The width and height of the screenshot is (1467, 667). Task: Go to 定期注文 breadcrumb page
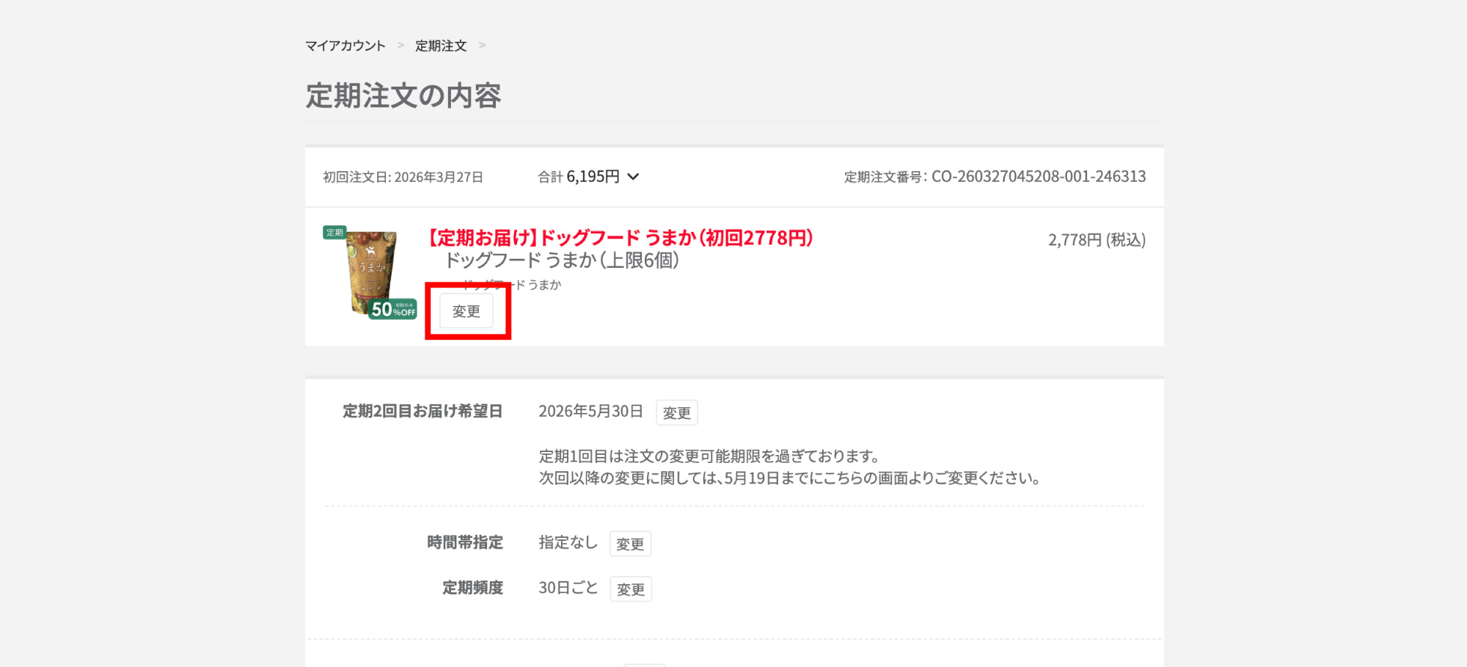(x=440, y=45)
